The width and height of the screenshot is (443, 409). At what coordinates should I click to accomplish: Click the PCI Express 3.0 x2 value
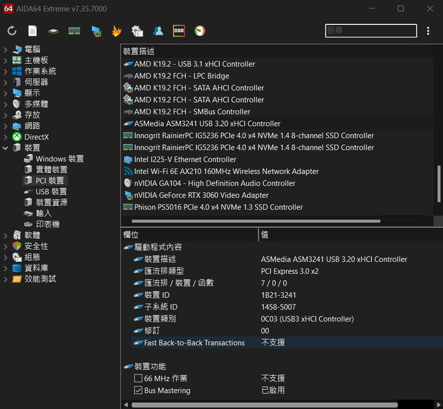pos(290,272)
